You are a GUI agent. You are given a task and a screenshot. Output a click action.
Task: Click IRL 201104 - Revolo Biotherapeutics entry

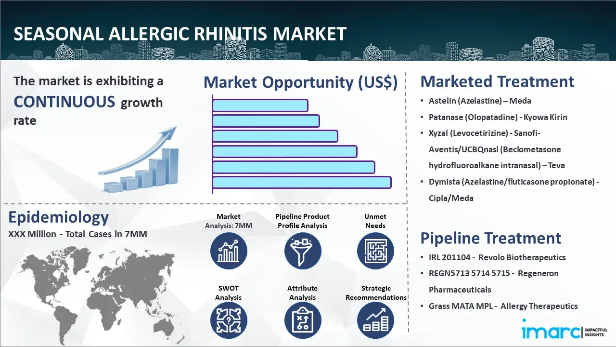pyautogui.click(x=497, y=257)
